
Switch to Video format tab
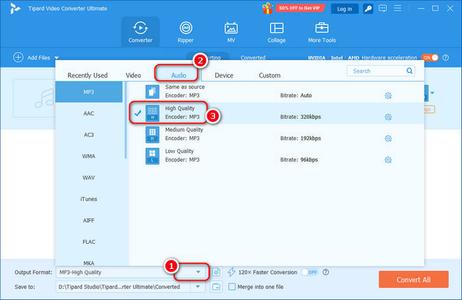tap(133, 75)
